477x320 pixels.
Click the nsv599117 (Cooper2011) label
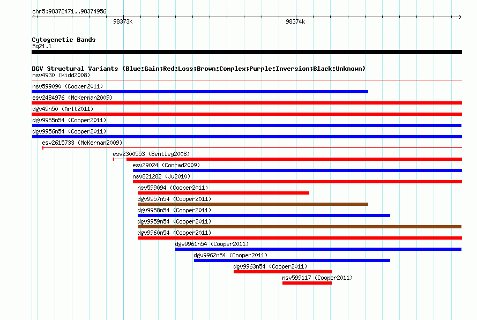coord(317,278)
